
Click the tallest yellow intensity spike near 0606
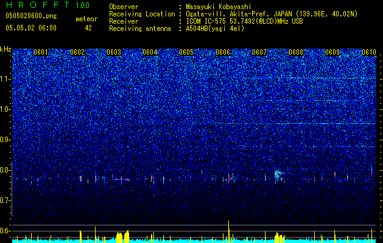228,231
